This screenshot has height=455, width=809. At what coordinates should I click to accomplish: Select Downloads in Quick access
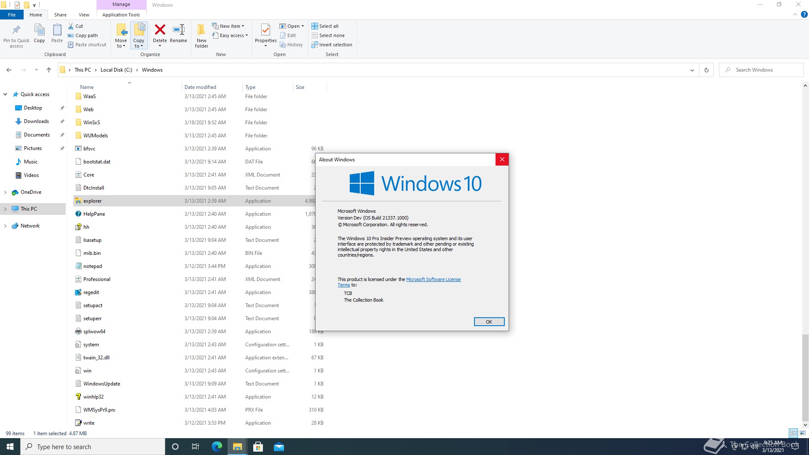tap(36, 121)
